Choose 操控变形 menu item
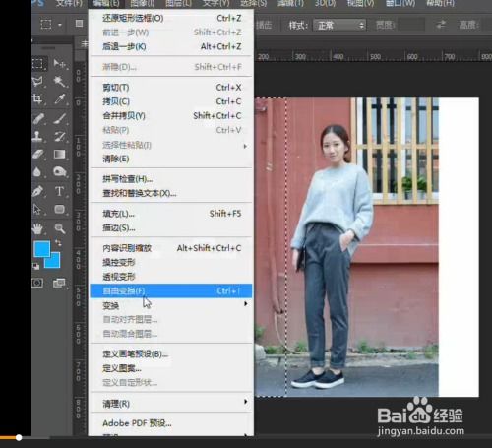492x448 pixels. (171, 262)
